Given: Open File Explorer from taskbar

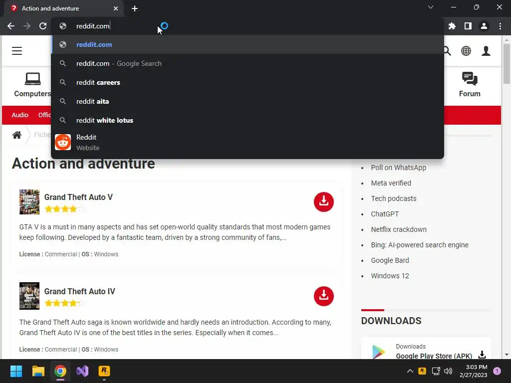Looking at the screenshot, I should pyautogui.click(x=38, y=371).
